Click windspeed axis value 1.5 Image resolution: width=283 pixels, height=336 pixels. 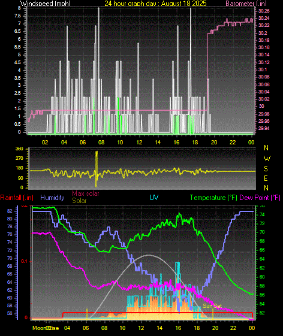(x=17, y=108)
